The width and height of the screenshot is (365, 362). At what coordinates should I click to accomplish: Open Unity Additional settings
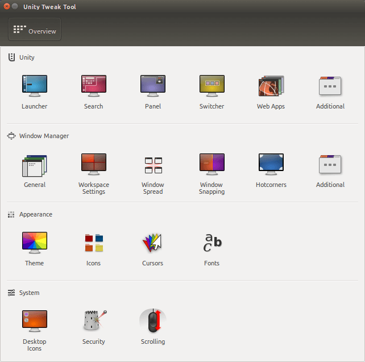tap(330, 86)
